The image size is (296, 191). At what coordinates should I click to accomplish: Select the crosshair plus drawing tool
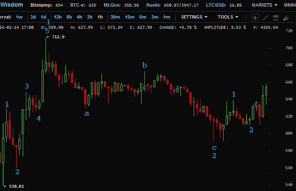tap(255, 18)
